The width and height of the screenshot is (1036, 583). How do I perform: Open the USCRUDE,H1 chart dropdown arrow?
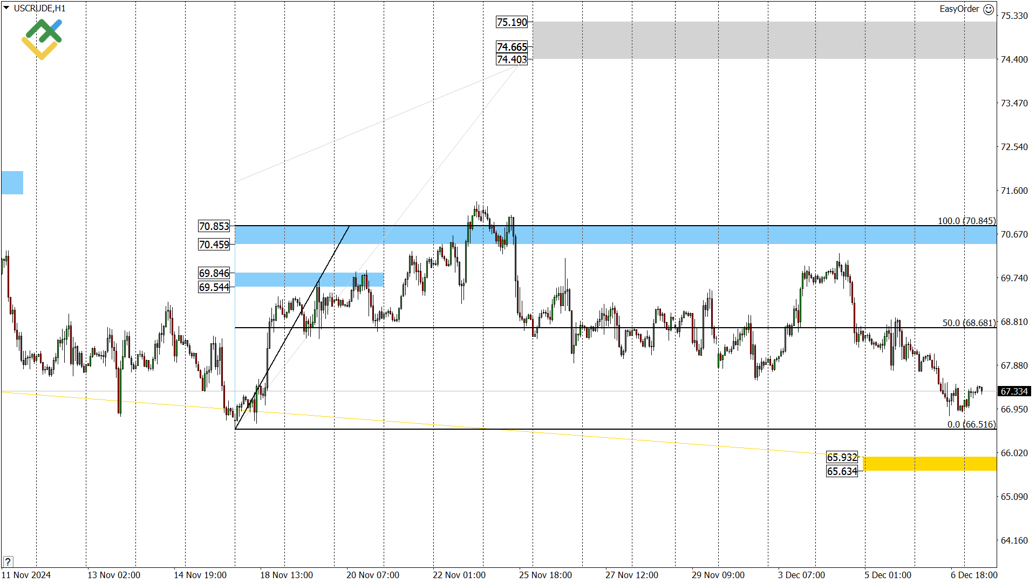(x=6, y=8)
